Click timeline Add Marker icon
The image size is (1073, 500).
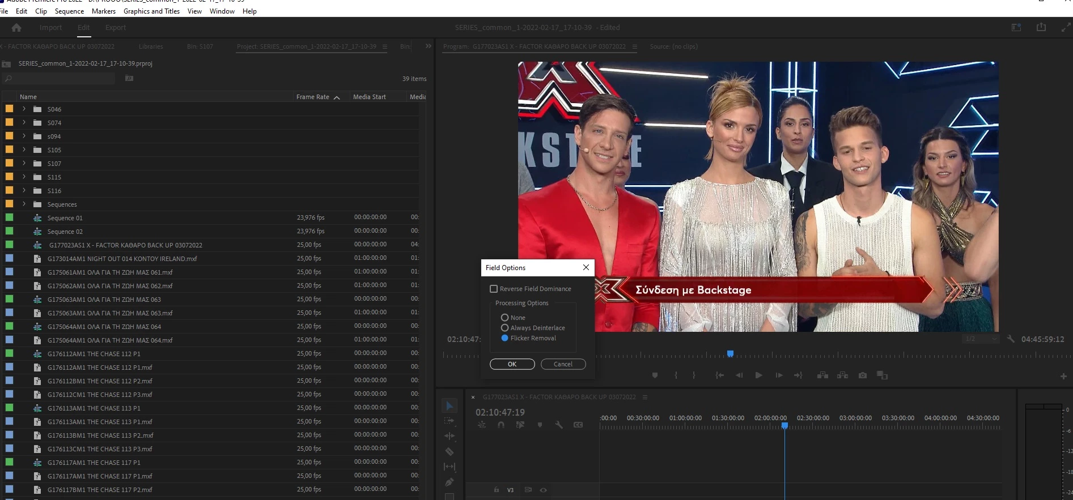[540, 425]
